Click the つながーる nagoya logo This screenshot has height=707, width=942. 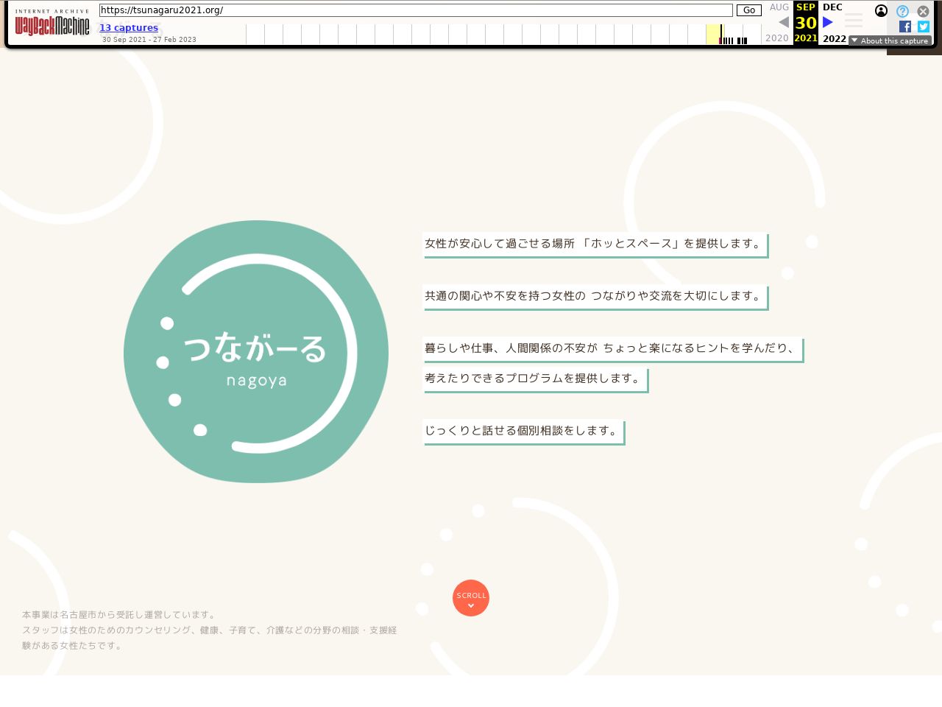coord(256,352)
